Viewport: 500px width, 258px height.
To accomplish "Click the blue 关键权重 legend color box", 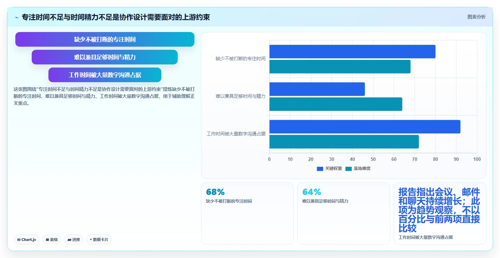I will tap(320, 169).
